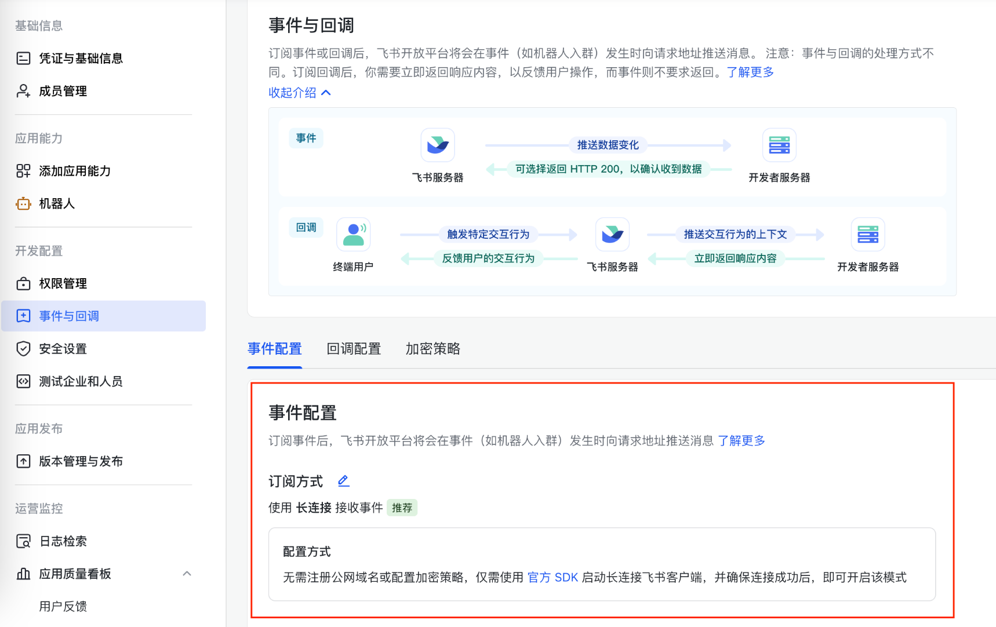Switch to the 回调配置 tab

tap(353, 349)
